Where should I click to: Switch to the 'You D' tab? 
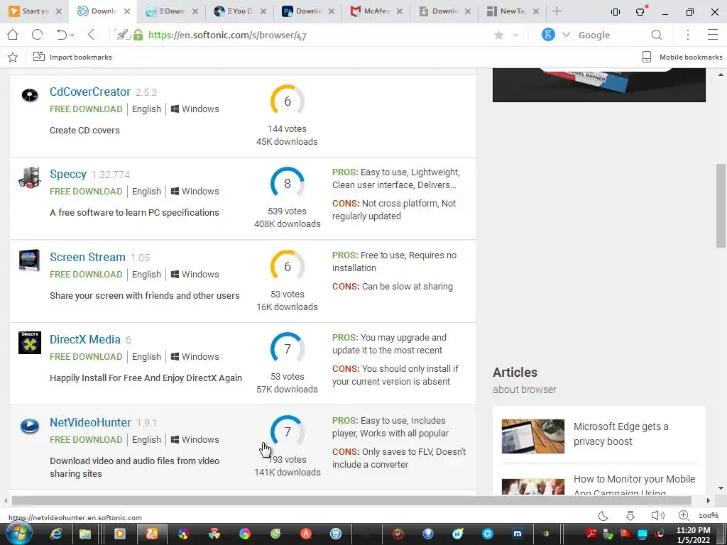click(240, 11)
